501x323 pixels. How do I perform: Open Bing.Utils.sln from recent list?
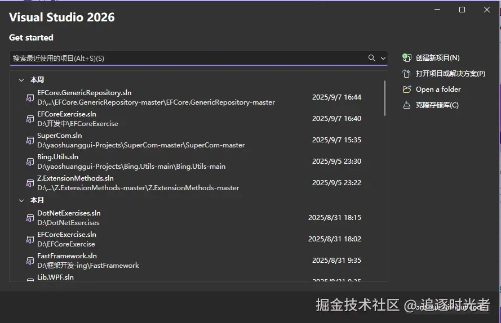coord(57,156)
